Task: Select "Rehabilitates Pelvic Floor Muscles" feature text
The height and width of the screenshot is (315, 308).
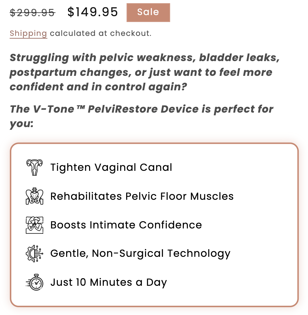Action: pos(142,196)
